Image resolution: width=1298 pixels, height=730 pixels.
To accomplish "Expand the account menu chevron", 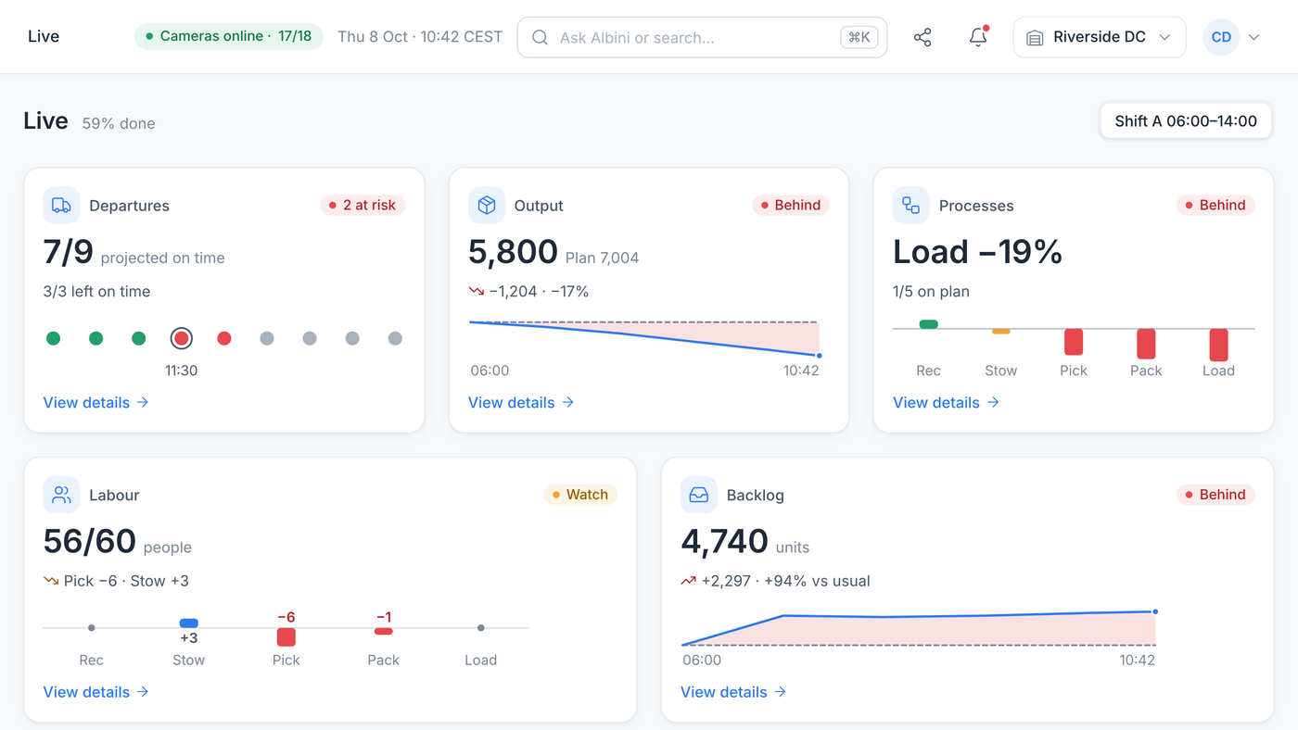I will pos(1254,37).
